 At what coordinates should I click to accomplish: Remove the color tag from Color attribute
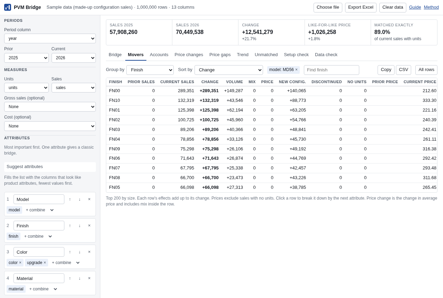[20, 263]
